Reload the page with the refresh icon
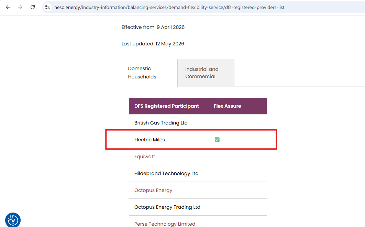365x227 pixels. (x=33, y=7)
